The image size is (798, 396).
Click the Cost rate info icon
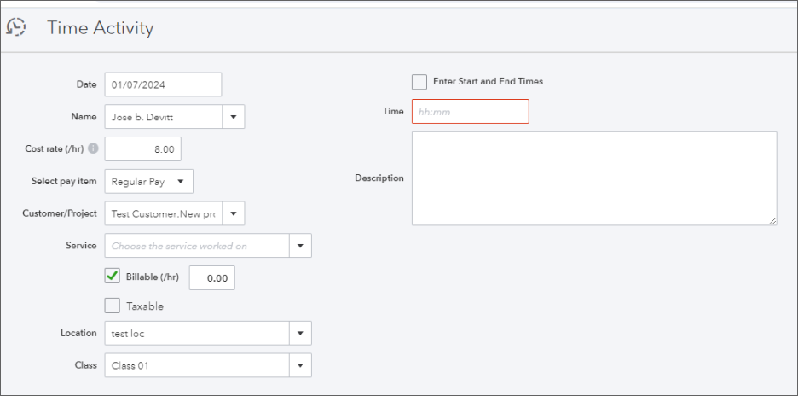tap(93, 148)
